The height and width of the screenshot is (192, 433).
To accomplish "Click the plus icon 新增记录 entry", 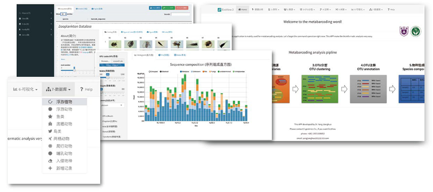I will click(x=50, y=168).
